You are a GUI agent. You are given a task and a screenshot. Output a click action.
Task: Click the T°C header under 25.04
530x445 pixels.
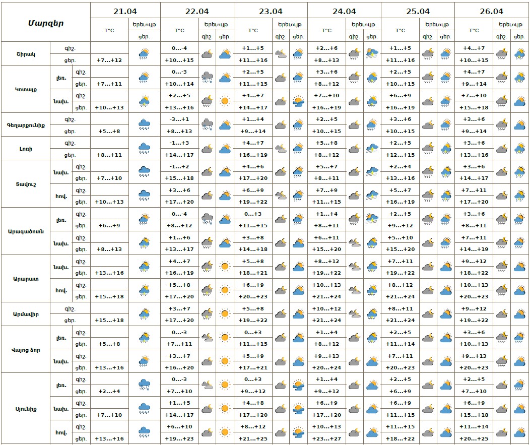coord(400,30)
